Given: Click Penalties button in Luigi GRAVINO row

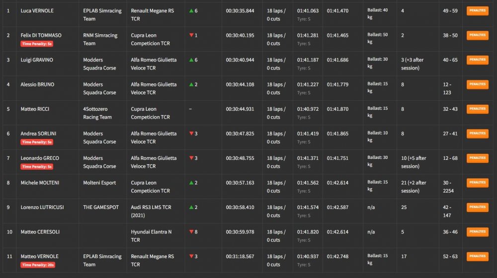Looking at the screenshot, I should [x=477, y=60].
